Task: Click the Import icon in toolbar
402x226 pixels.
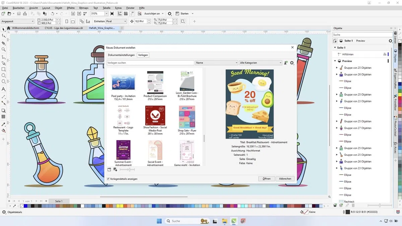Action: pos(73,14)
